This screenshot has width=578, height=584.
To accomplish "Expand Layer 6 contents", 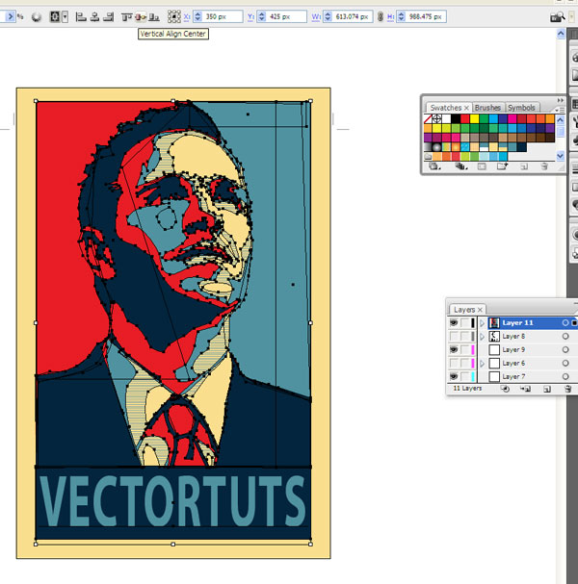I will 482,364.
